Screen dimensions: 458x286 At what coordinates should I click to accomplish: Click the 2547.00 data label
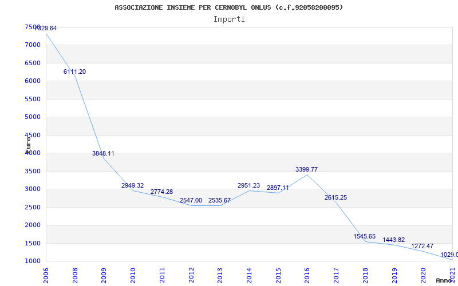coord(191,200)
